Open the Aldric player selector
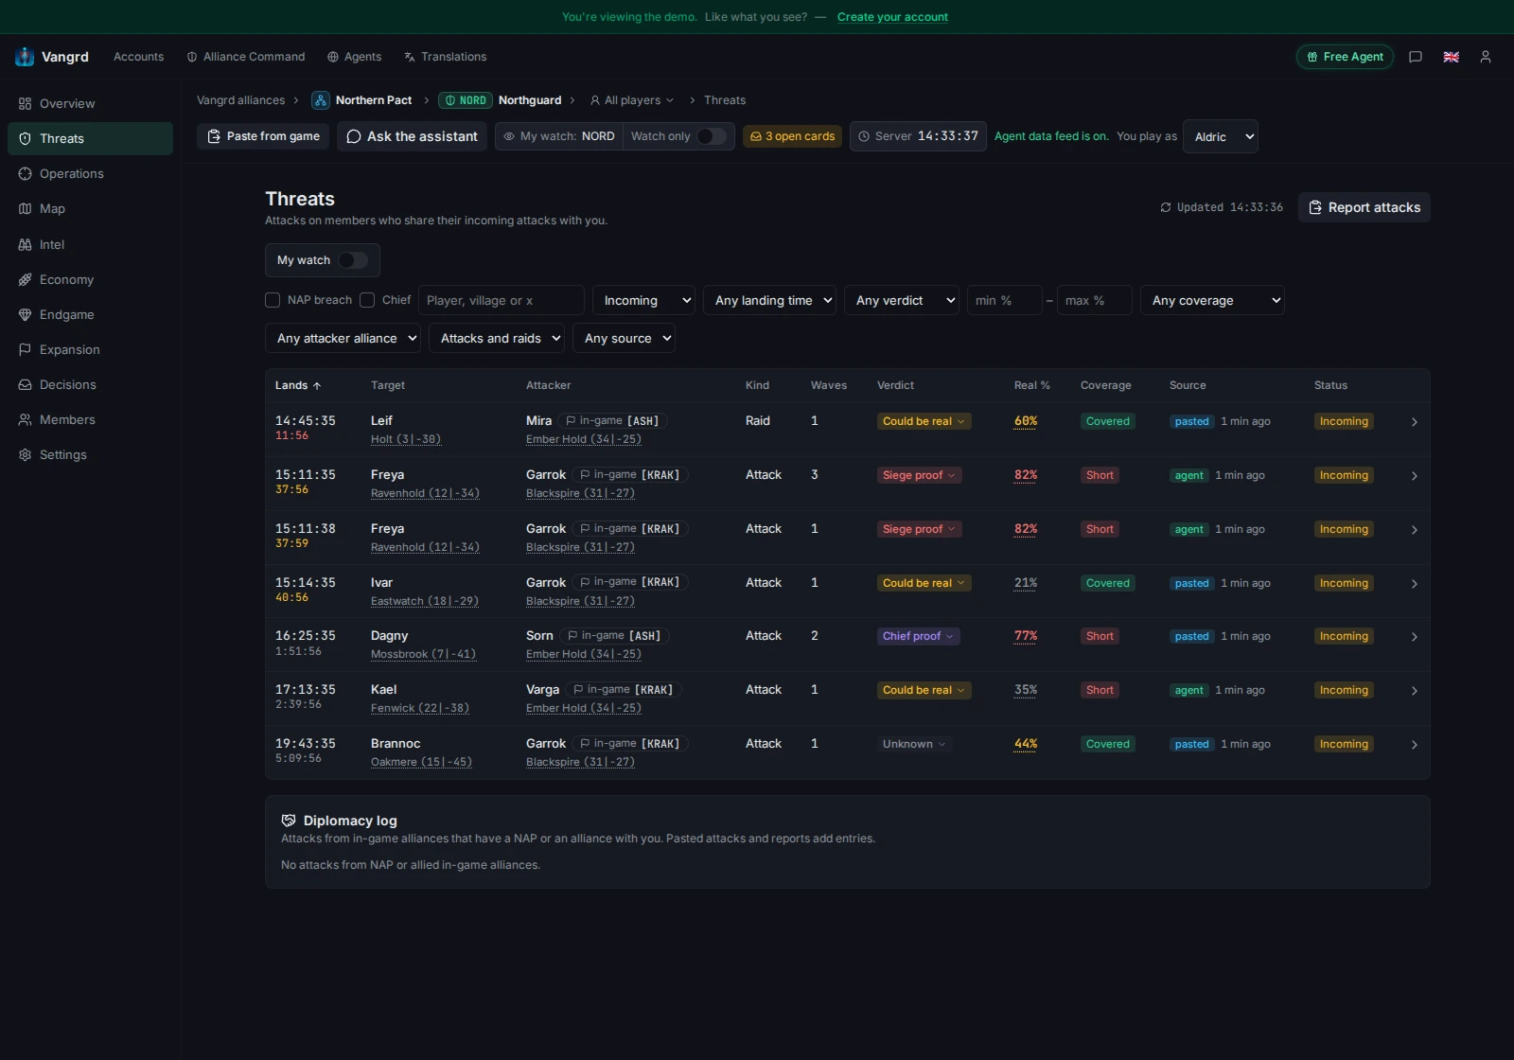This screenshot has width=1514, height=1060. click(x=1221, y=136)
